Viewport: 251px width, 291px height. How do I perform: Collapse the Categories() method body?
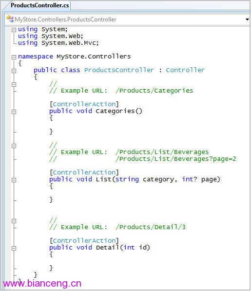(14, 112)
